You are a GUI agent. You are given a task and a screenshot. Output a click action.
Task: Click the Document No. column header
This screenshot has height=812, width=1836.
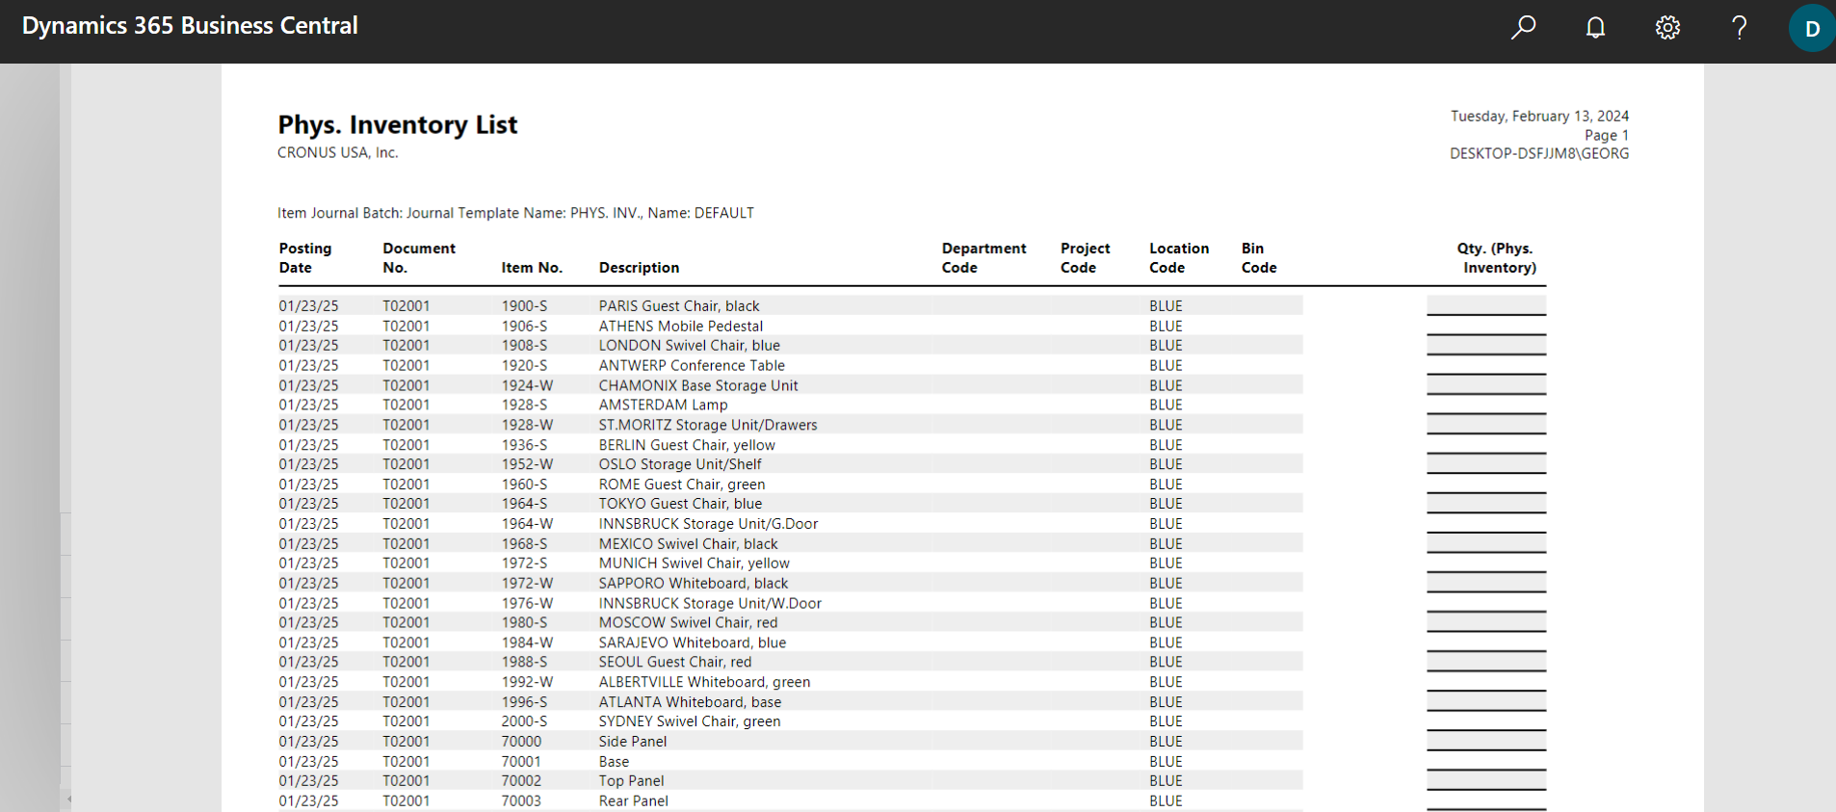tap(419, 258)
